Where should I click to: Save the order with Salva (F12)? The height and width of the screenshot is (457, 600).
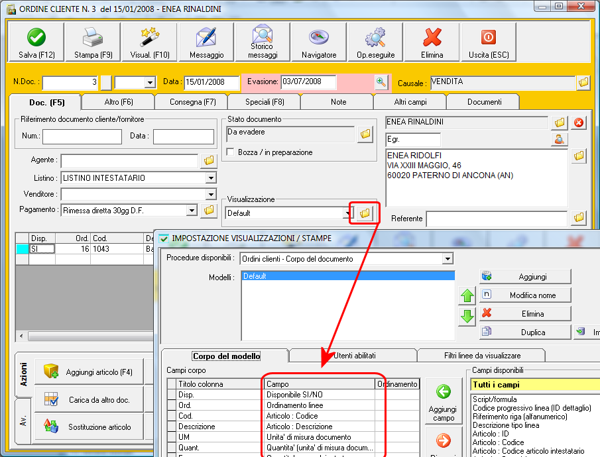(x=36, y=42)
